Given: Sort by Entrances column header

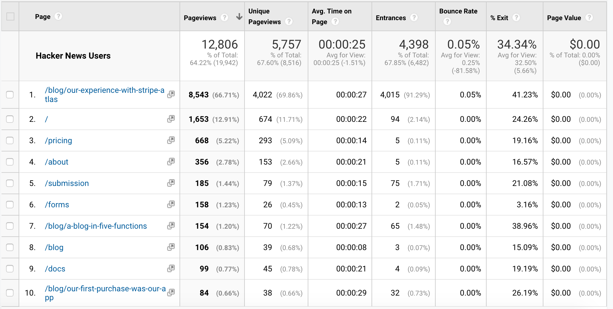Looking at the screenshot, I should 391,18.
